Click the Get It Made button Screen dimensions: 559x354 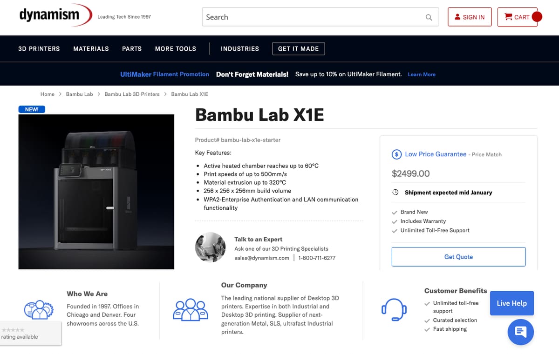(x=298, y=48)
